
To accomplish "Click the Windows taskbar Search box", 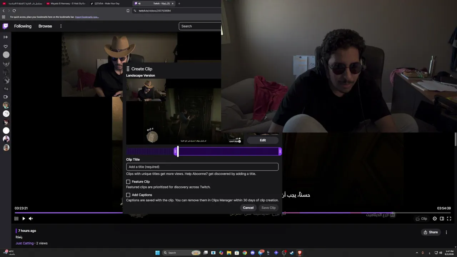I will [x=182, y=253].
